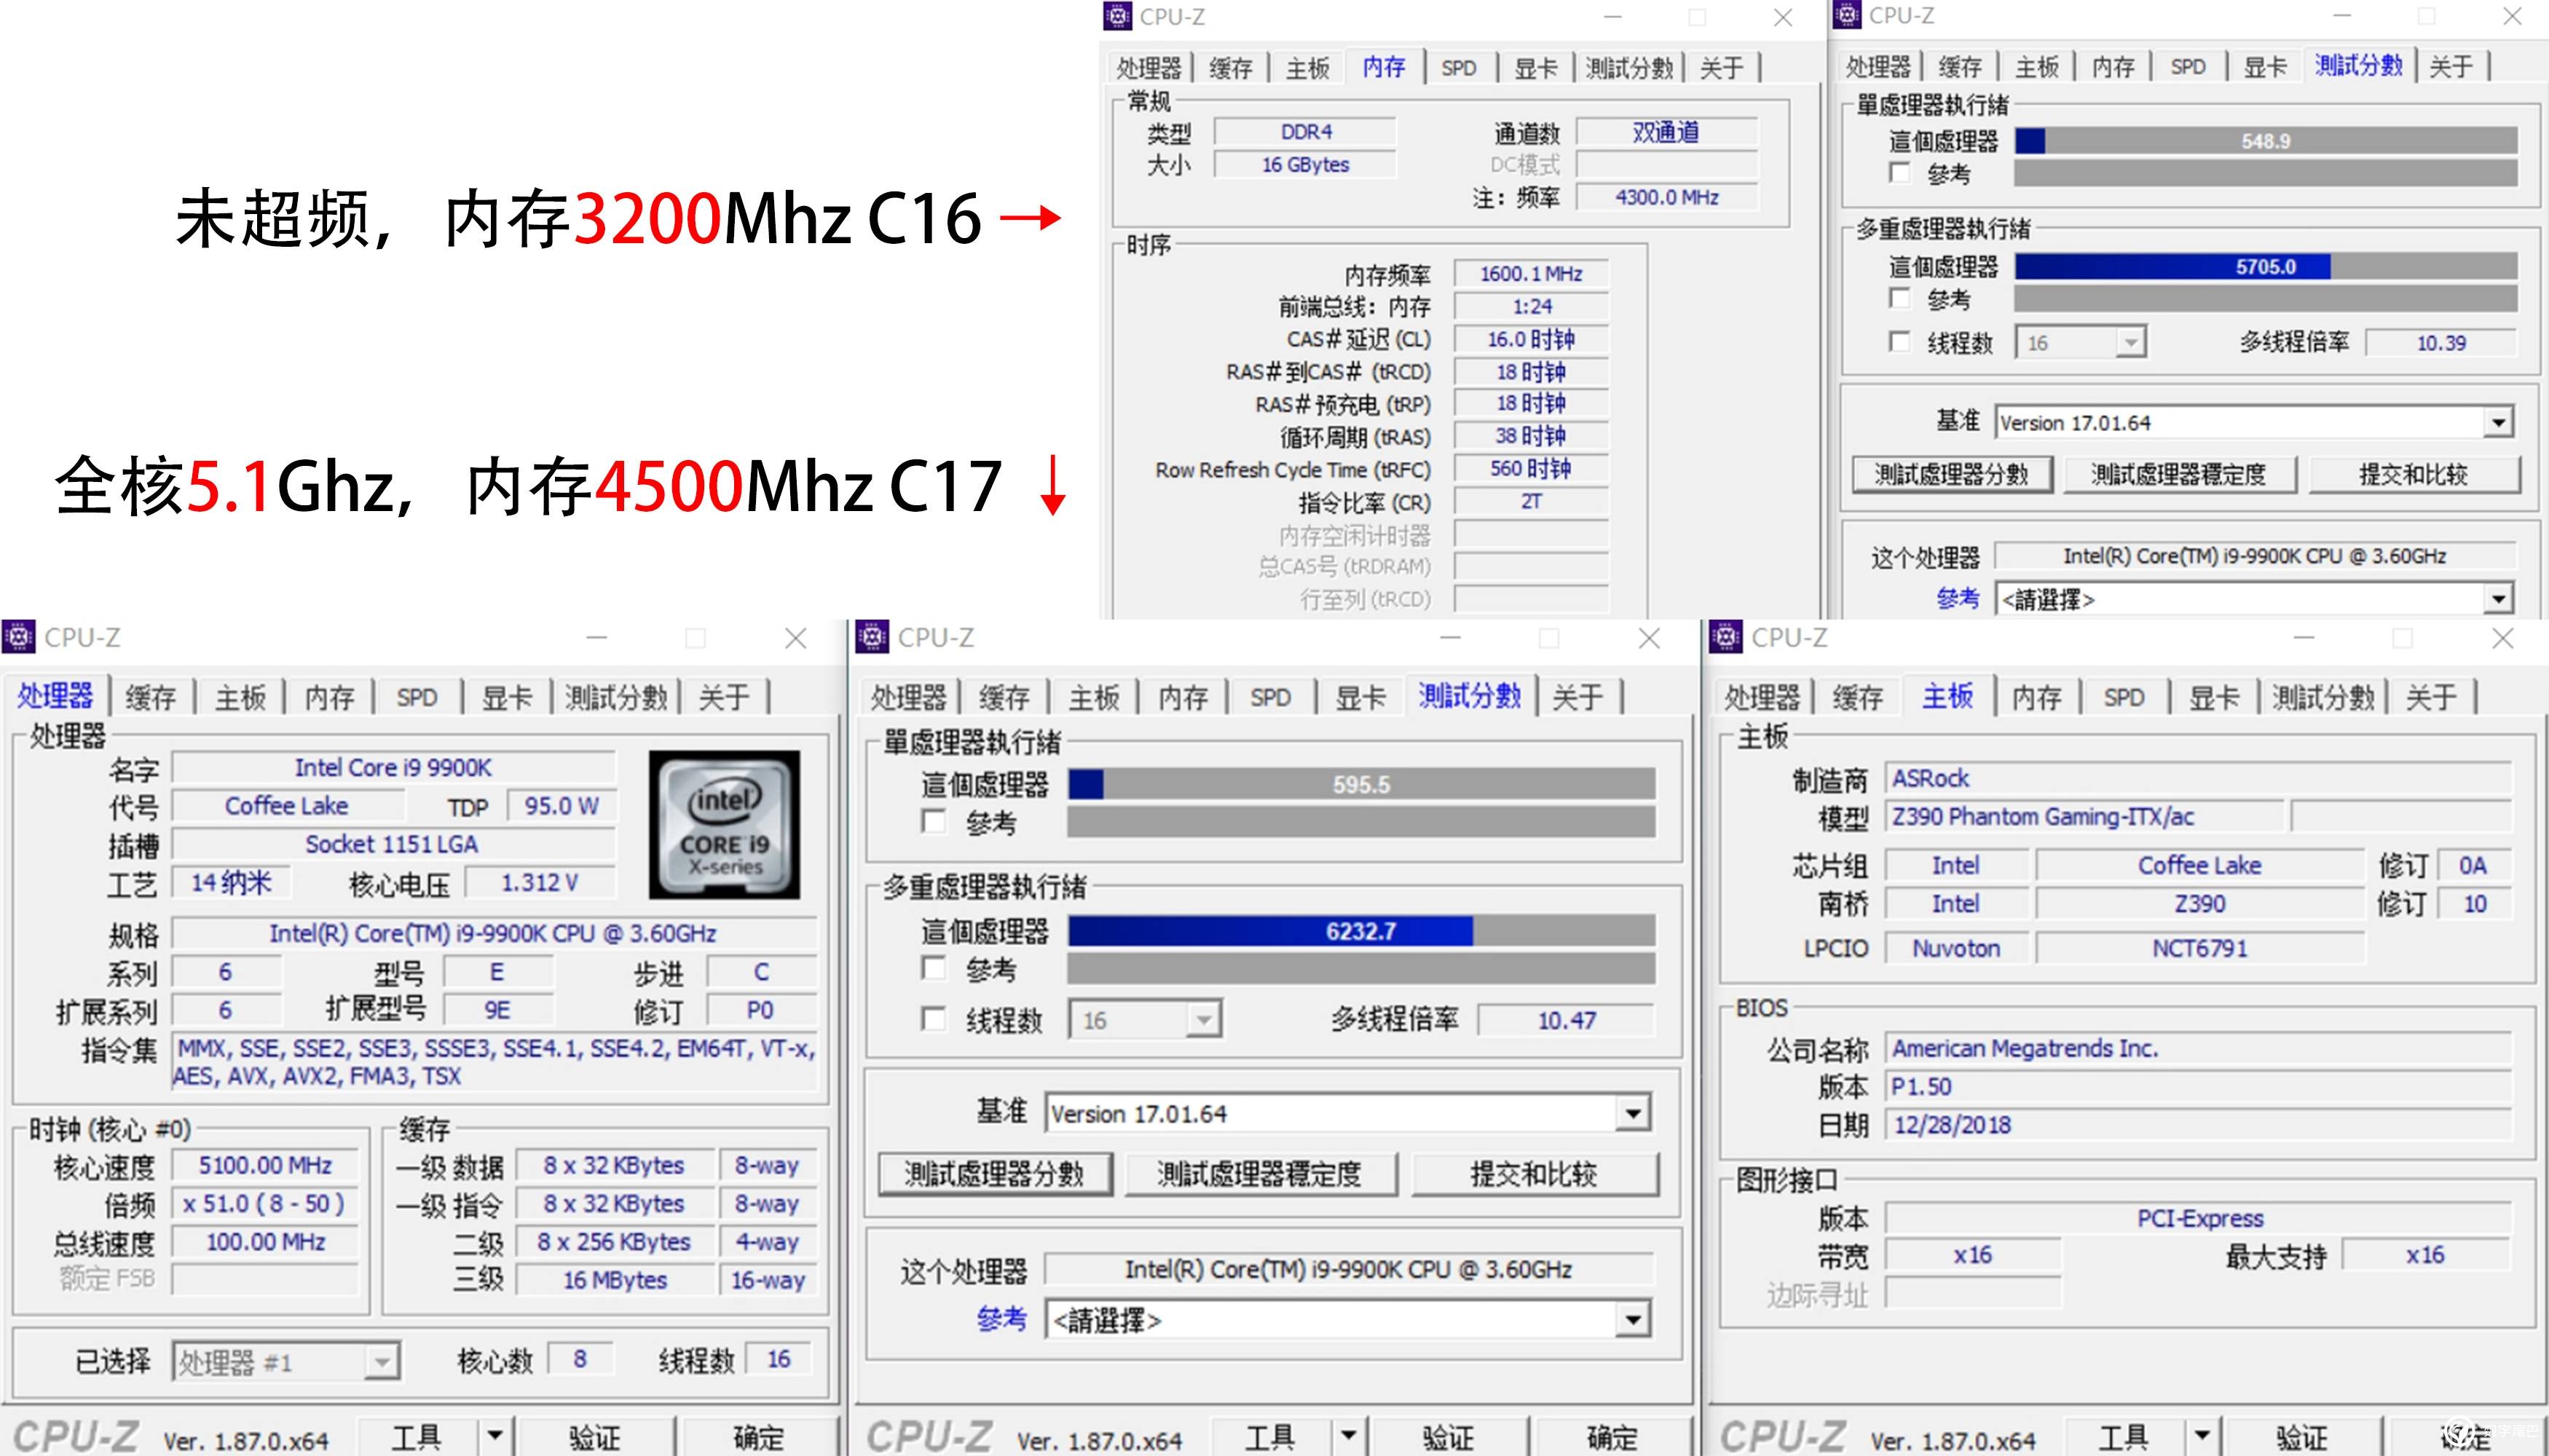Expand 工具 arrow in the processor-tab window
Viewport: 2549px width, 1456px height.
[x=495, y=1436]
